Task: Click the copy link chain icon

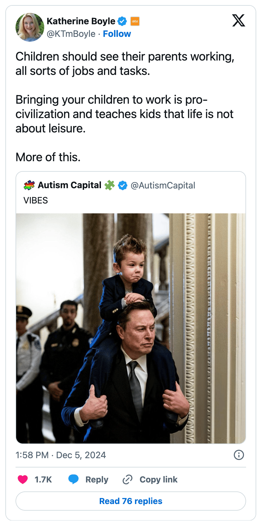Action: [x=128, y=479]
